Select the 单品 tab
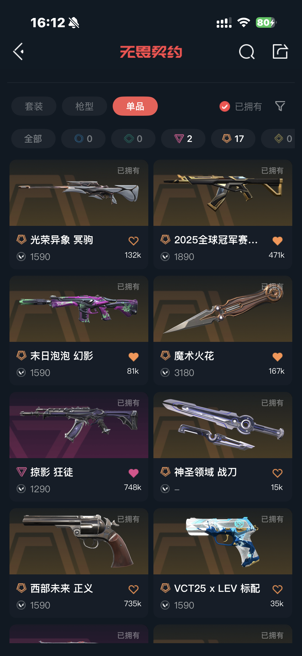302x656 pixels. (135, 106)
